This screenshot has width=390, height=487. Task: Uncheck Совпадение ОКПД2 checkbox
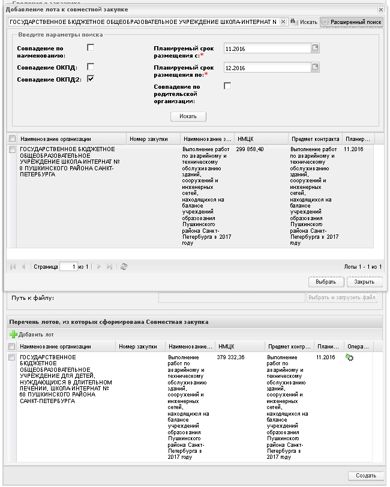91,79
